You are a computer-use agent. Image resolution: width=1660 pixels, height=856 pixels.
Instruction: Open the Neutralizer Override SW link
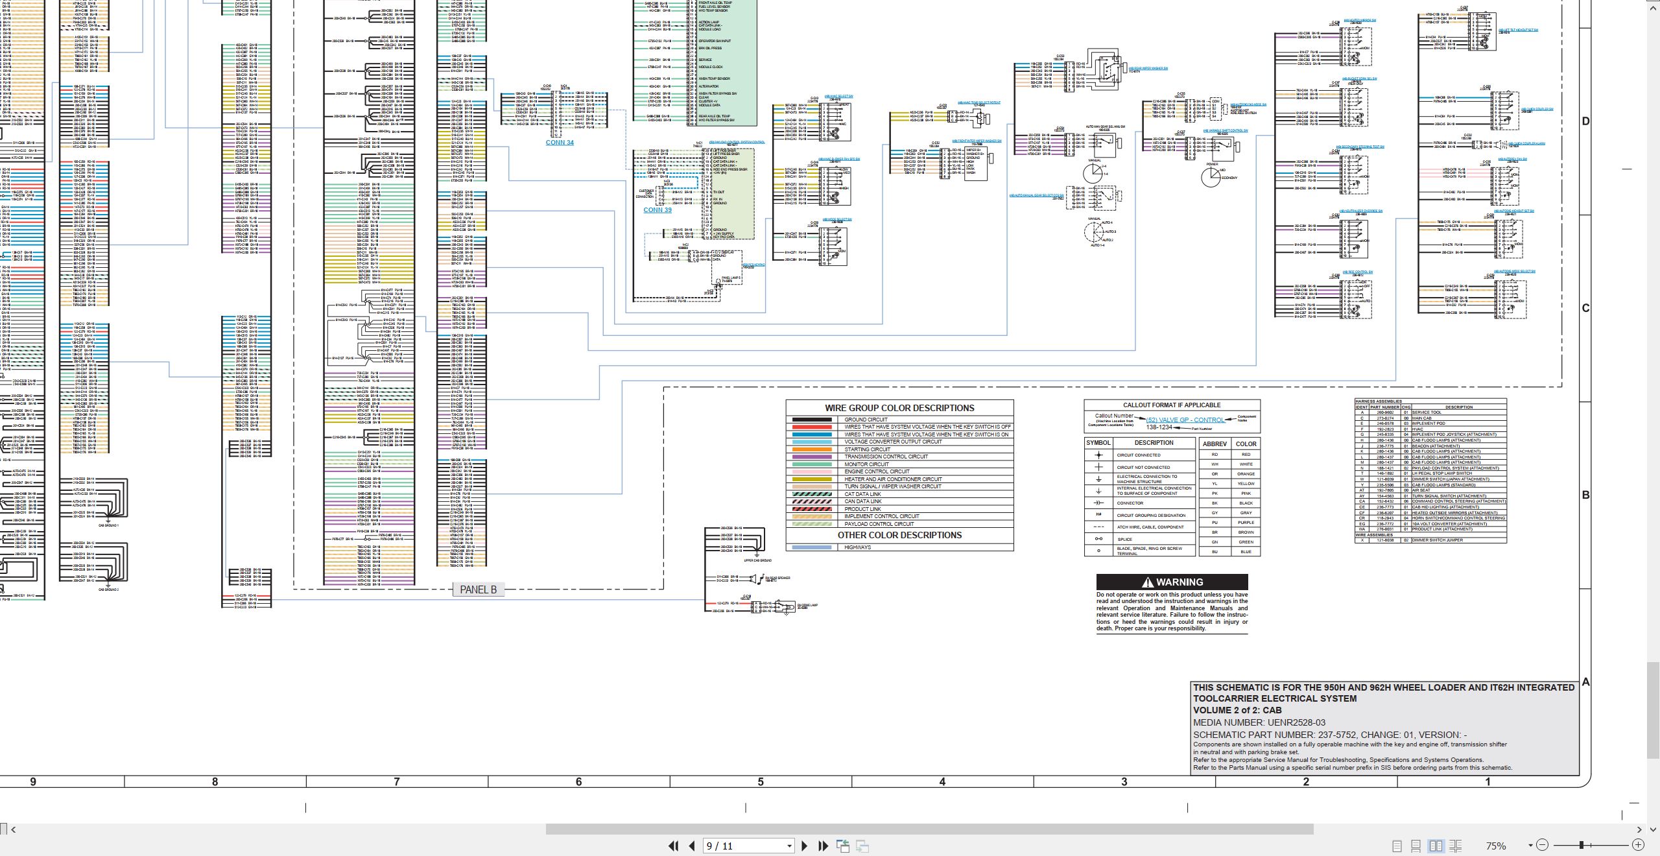click(1361, 211)
